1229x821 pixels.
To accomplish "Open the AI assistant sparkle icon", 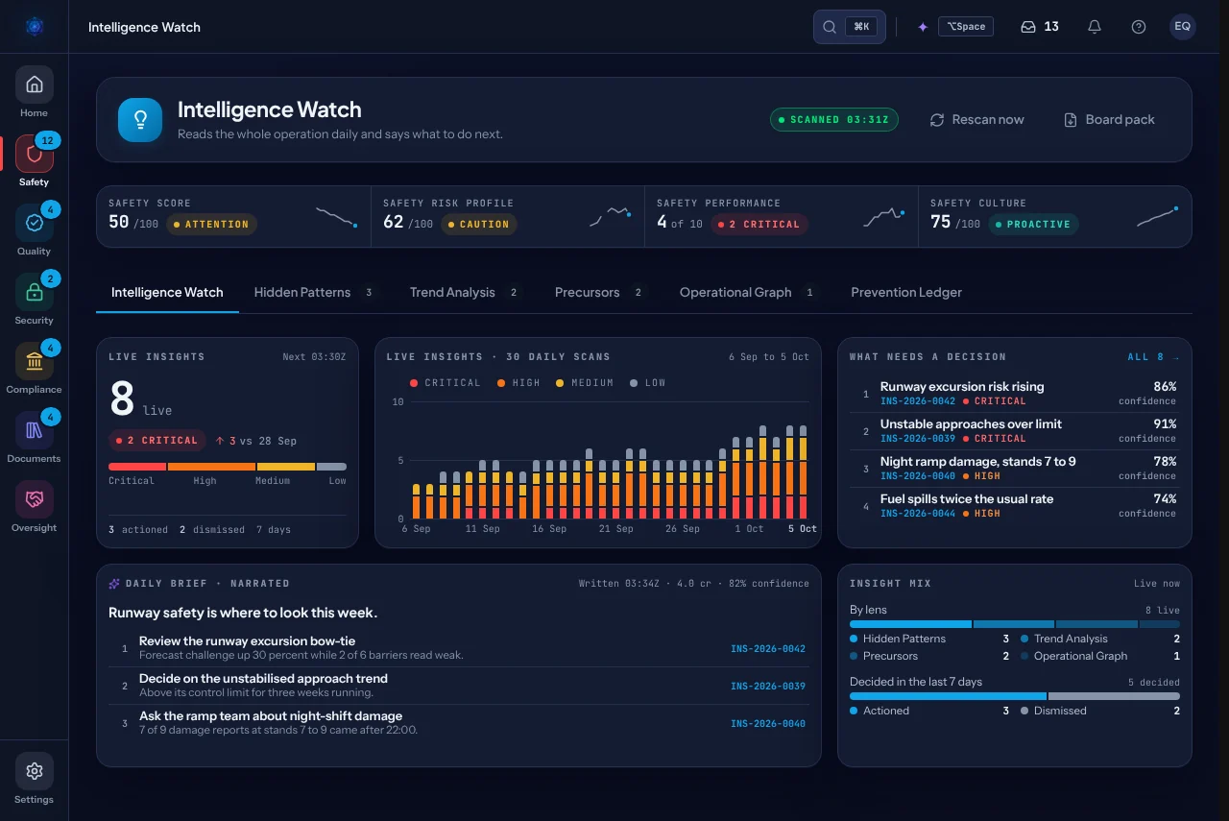I will pyautogui.click(x=923, y=27).
